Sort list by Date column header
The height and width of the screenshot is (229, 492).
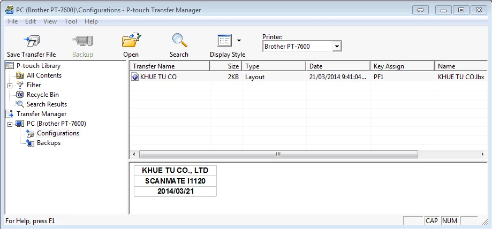point(337,66)
